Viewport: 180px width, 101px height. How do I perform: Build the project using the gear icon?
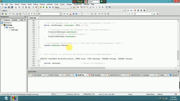40,7
